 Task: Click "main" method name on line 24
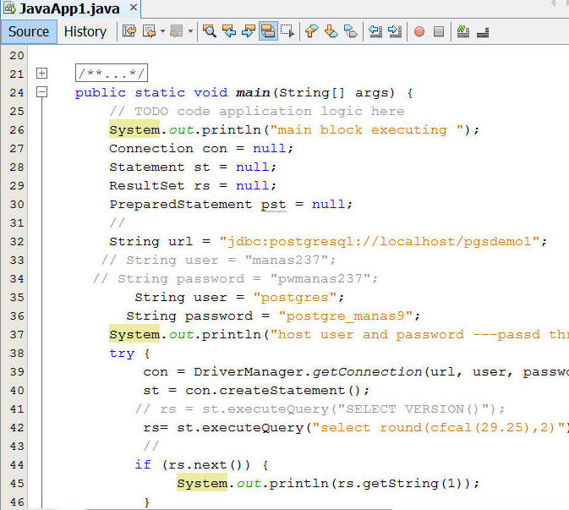(253, 93)
